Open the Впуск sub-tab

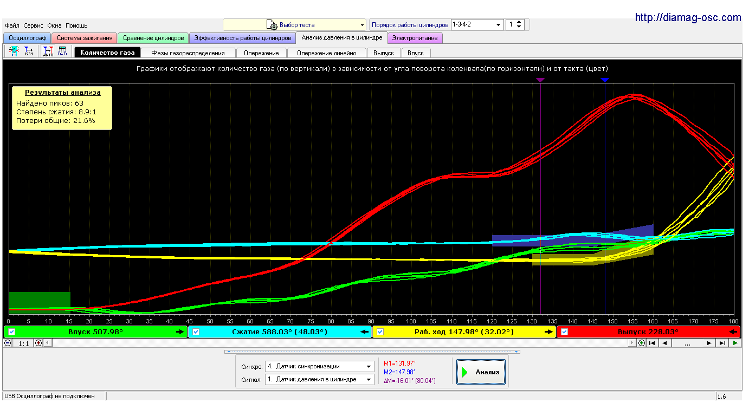pos(416,53)
